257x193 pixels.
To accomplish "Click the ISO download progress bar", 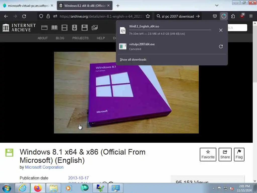I will [170, 30].
